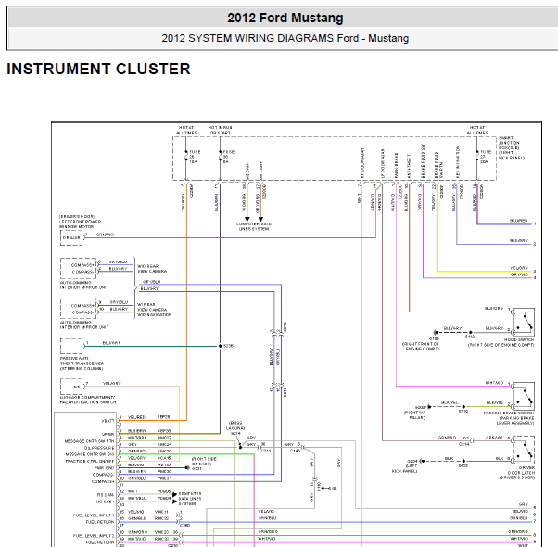
Task: Click the 'OIL PRESSURE' pin label
Action: coord(99,448)
